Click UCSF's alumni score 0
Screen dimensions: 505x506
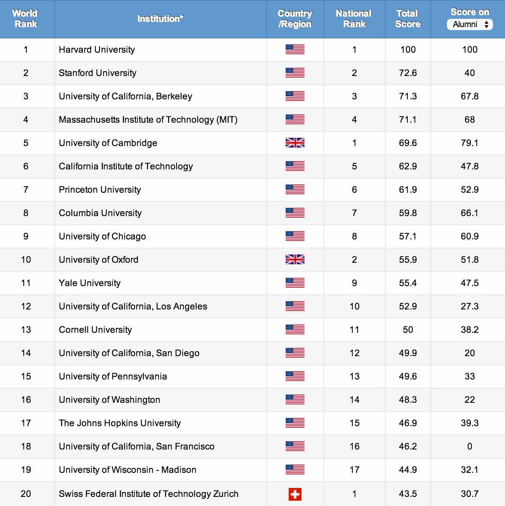pos(470,447)
